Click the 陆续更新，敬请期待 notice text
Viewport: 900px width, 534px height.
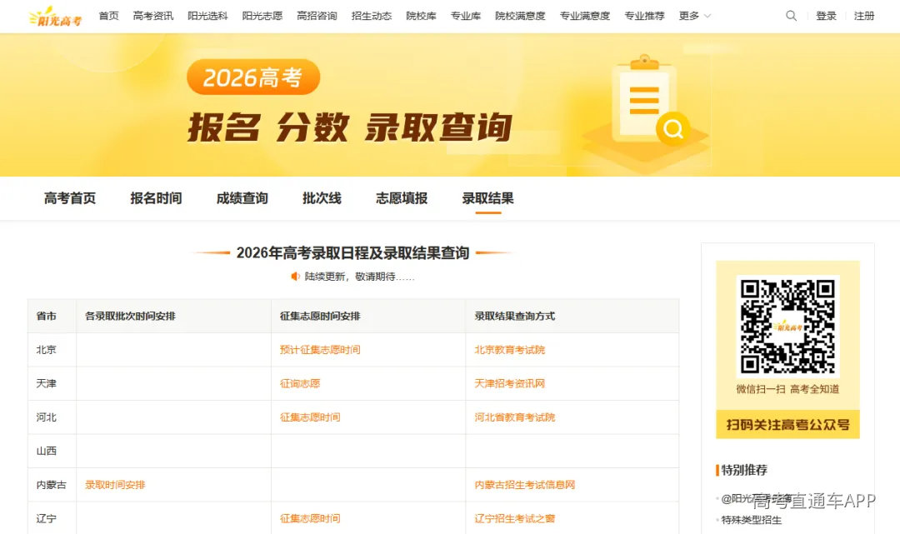pyautogui.click(x=359, y=277)
